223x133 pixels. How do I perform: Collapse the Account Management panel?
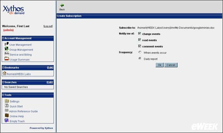point(3,38)
